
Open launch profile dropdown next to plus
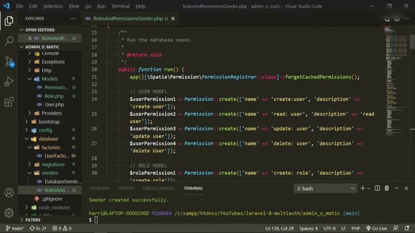pos(368,188)
